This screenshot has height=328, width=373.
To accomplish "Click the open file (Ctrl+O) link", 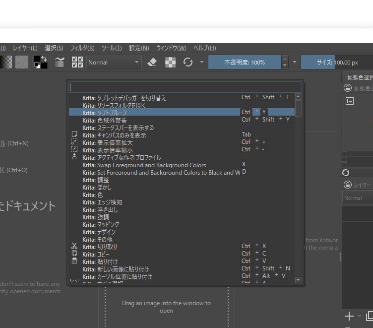I will point(14,170).
